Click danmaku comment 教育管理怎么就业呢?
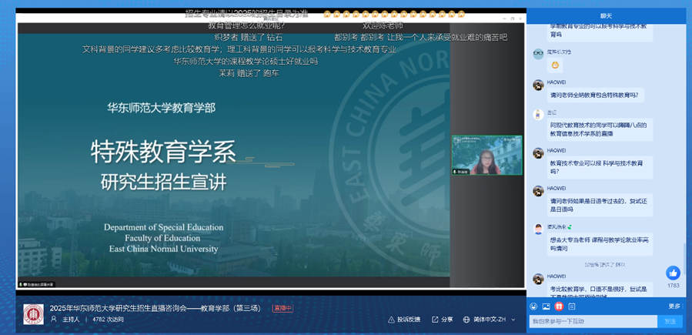This screenshot has height=335, width=692. pos(246,25)
